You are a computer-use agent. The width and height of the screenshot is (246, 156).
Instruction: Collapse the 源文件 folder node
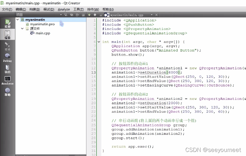pos(22,28)
